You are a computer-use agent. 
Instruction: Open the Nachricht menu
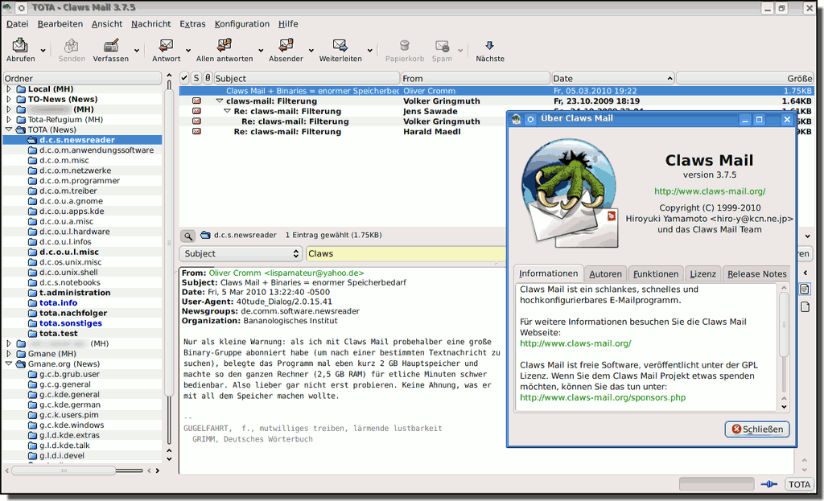pyautogui.click(x=151, y=24)
